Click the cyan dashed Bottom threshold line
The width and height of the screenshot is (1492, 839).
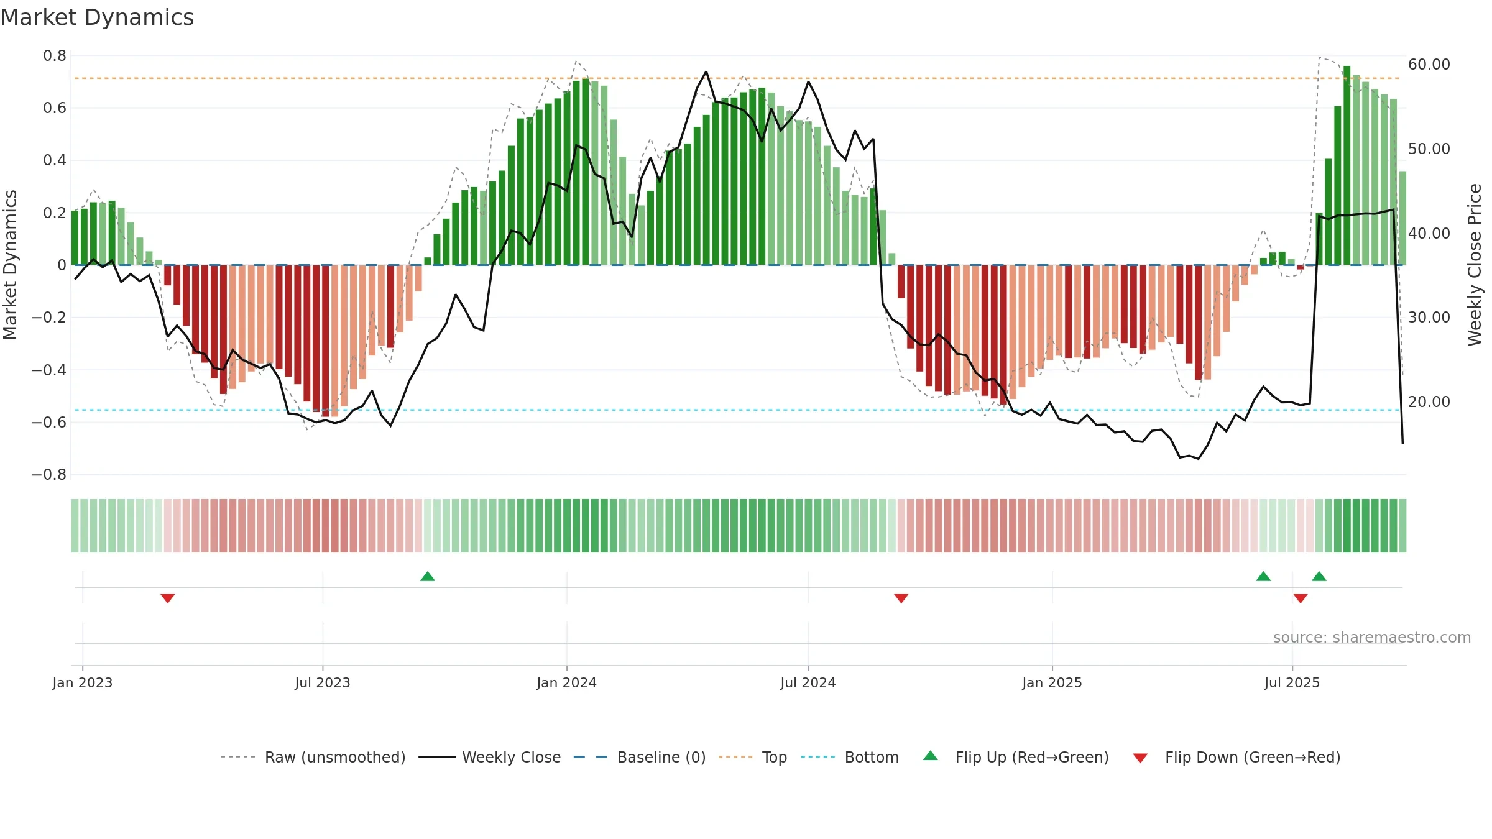pyautogui.click(x=737, y=410)
